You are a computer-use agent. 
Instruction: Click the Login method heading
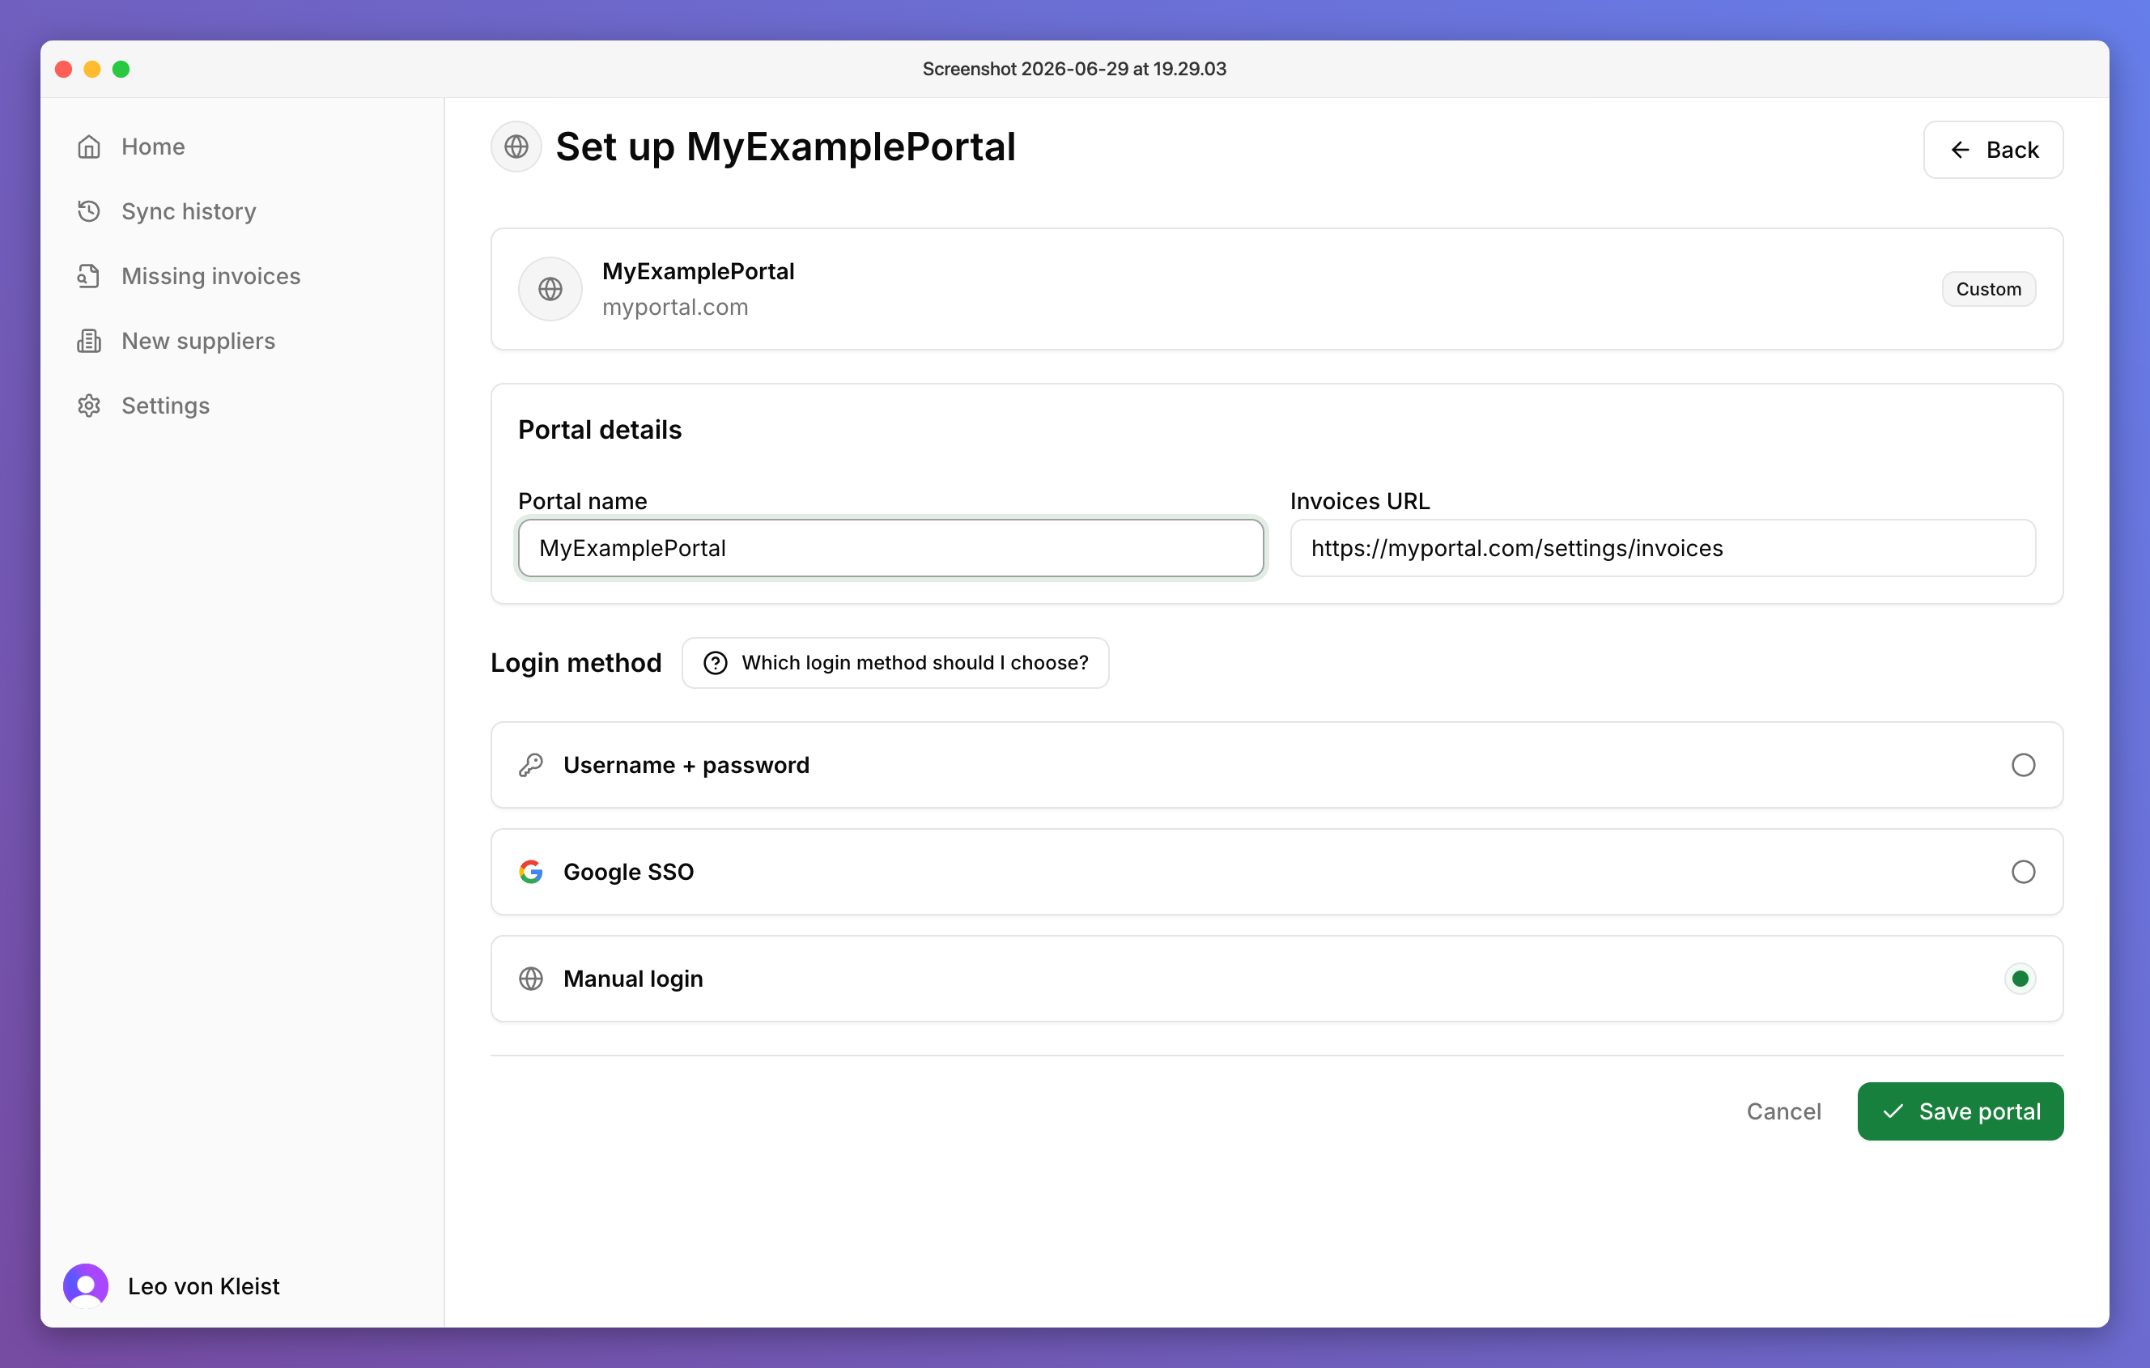click(576, 663)
